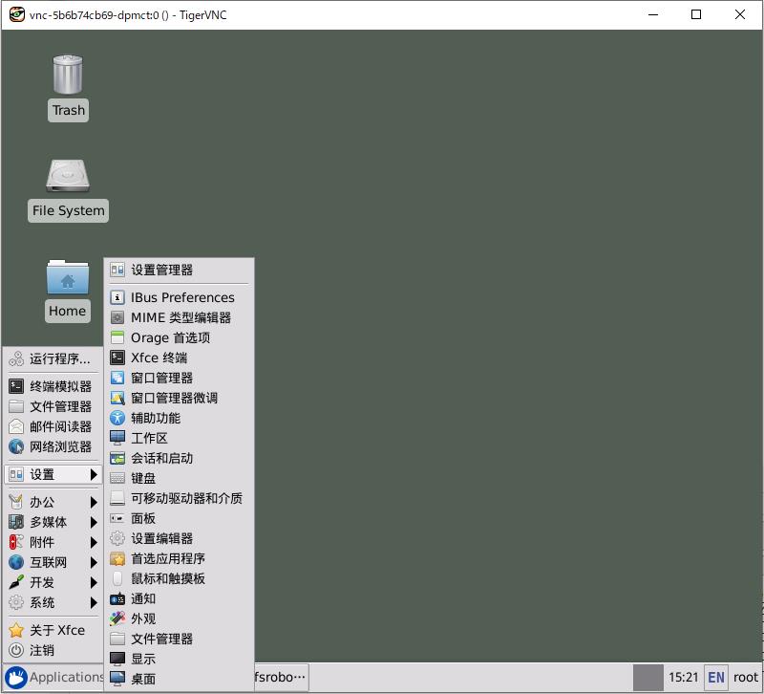Open the File System drive icon

pos(68,176)
